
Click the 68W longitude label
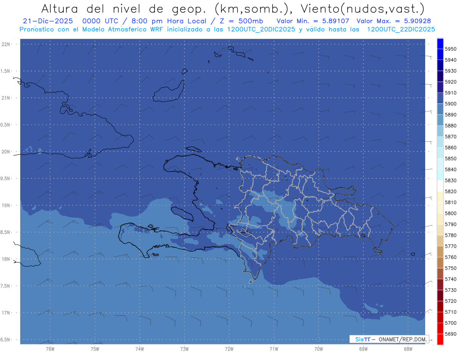[x=408, y=349]
